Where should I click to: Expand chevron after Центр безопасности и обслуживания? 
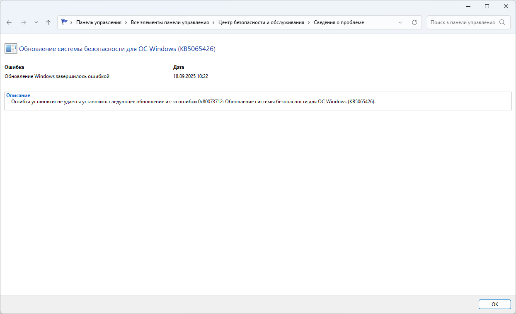[x=309, y=22]
